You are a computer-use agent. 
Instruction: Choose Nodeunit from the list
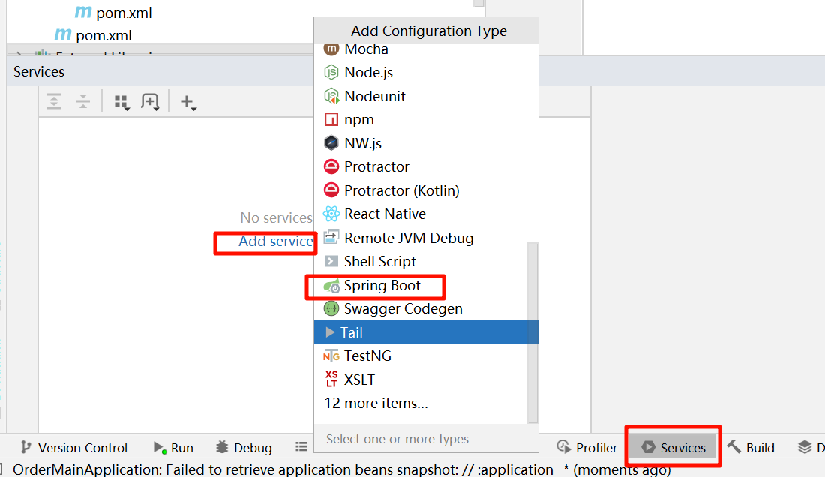click(426, 96)
